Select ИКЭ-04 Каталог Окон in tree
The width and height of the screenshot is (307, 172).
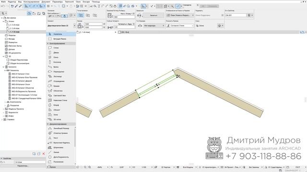point(21,85)
